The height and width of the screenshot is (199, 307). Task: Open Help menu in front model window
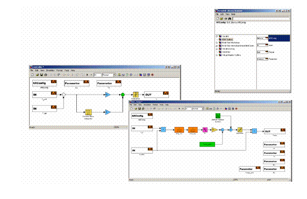pos(167,105)
